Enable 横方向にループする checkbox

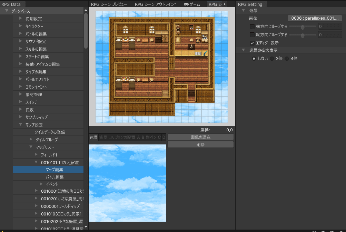[252, 27]
